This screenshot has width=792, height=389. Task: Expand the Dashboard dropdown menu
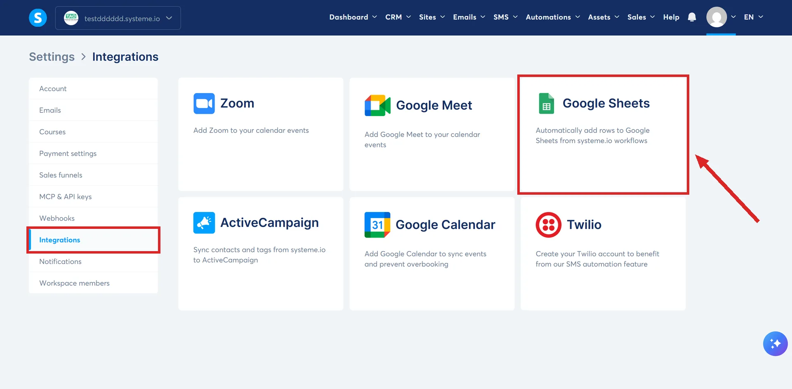353,17
